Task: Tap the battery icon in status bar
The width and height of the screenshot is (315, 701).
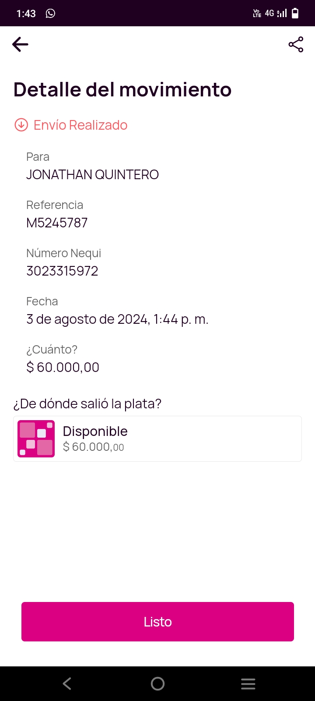Action: click(x=295, y=13)
